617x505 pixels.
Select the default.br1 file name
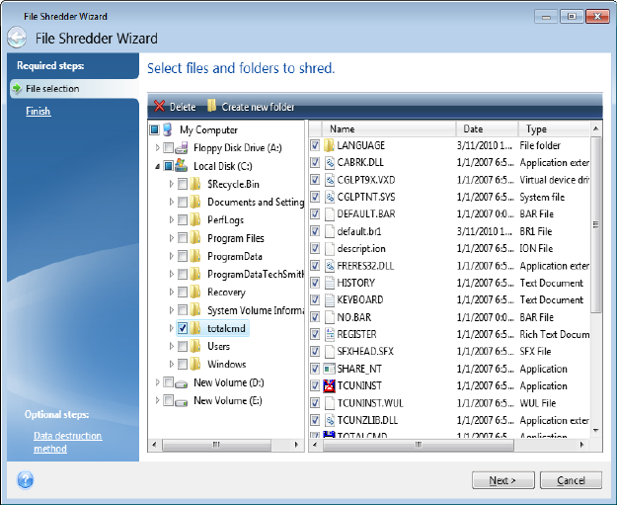click(359, 231)
